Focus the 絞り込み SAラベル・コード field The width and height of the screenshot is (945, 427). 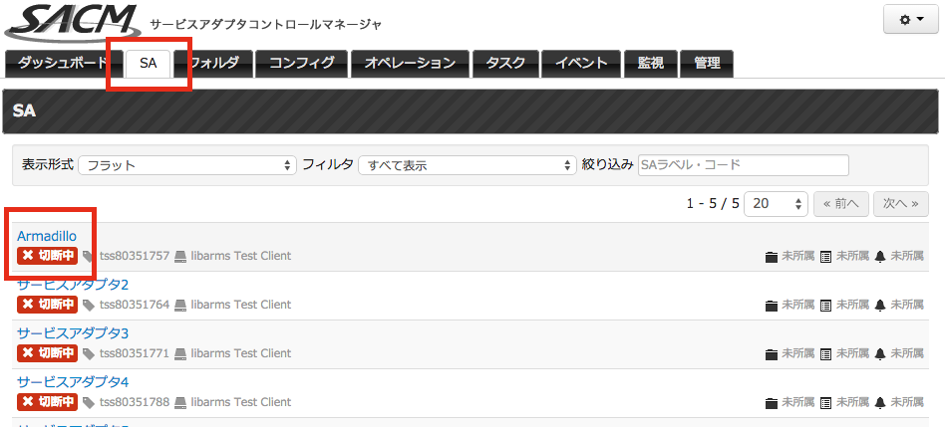coord(743,165)
